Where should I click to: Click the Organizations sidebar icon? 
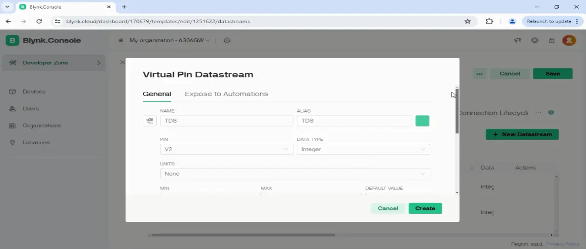pyautogui.click(x=13, y=126)
